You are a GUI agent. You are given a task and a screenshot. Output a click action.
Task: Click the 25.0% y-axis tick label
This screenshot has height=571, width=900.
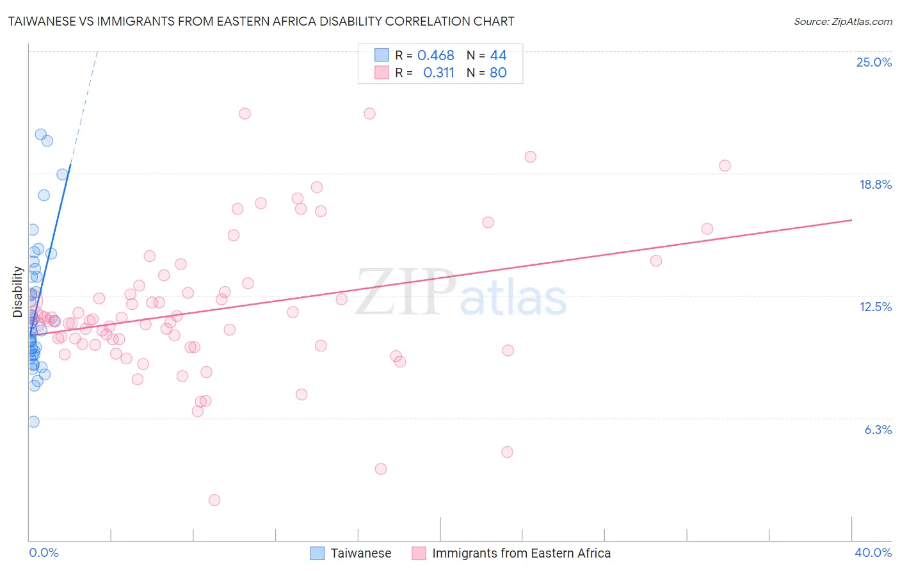tap(874, 62)
